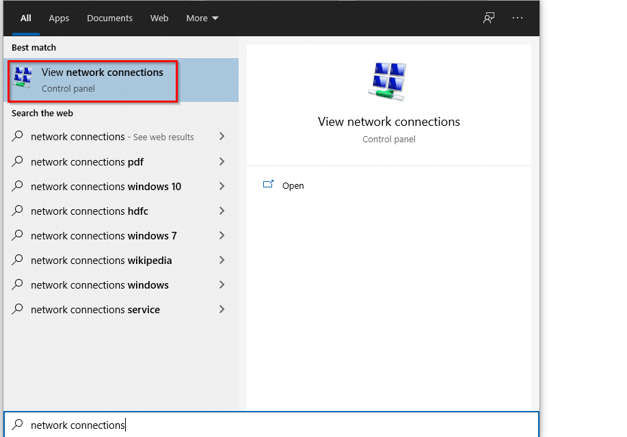Select 'network connections service' suggestion
This screenshot has width=627, height=437.
point(121,310)
